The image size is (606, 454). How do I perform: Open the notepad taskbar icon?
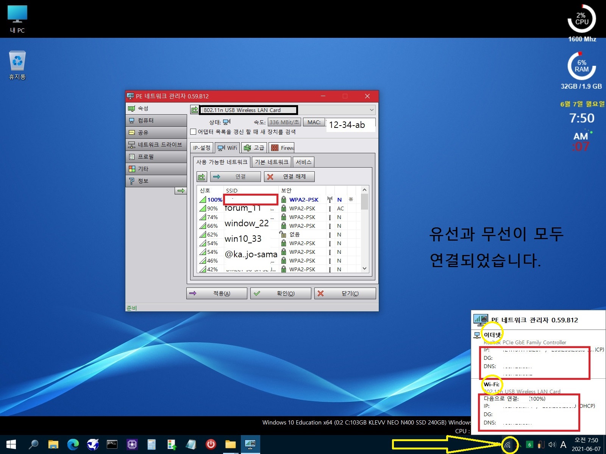tap(191, 444)
